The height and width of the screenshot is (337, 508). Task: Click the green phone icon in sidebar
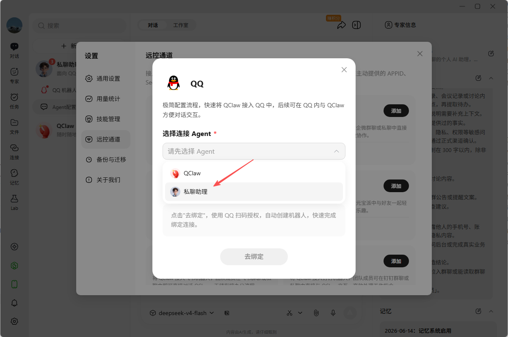point(14,284)
